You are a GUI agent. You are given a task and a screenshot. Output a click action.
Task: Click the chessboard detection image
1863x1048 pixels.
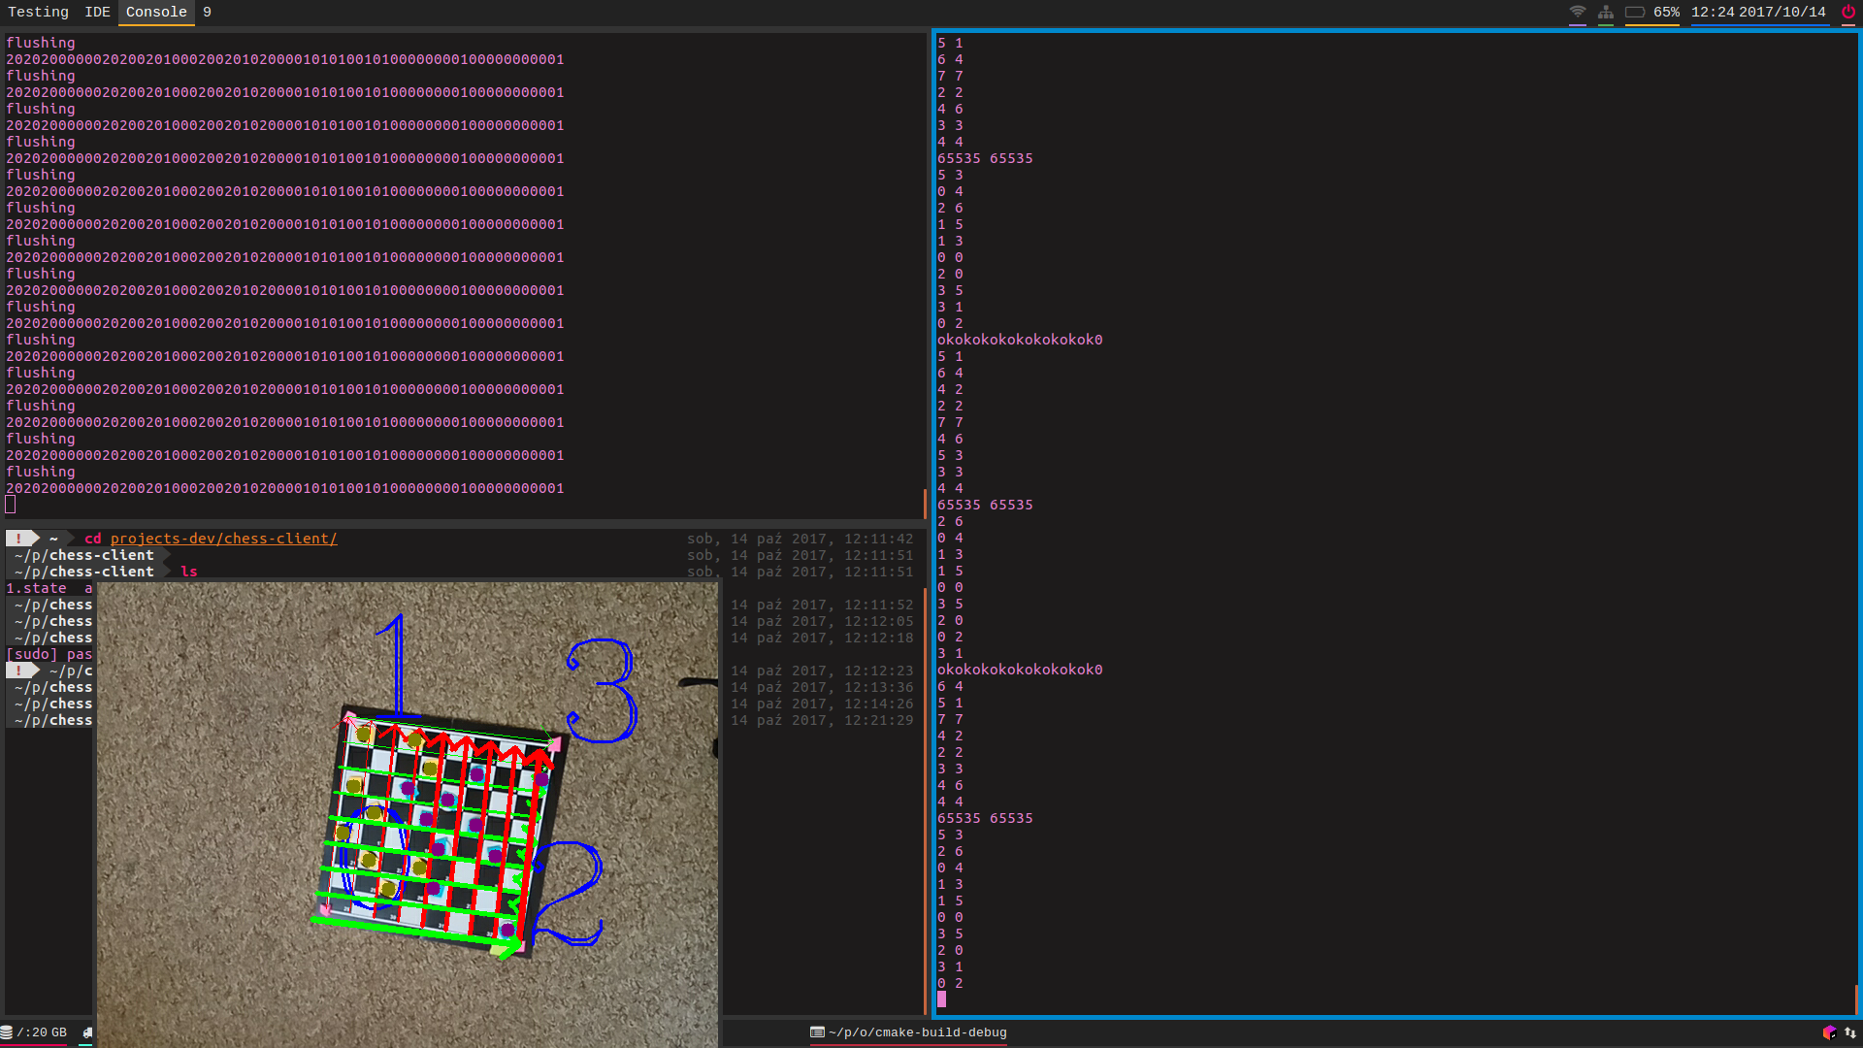[x=408, y=814]
